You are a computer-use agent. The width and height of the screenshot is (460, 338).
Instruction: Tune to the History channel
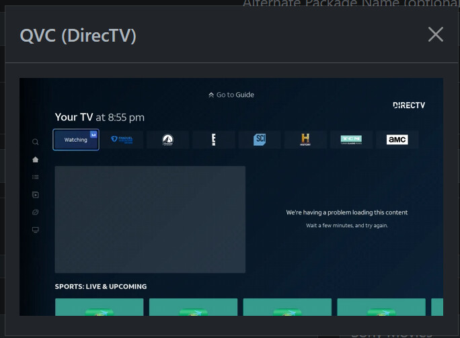305,140
